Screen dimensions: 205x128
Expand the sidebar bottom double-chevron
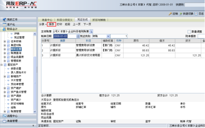tap(33, 126)
